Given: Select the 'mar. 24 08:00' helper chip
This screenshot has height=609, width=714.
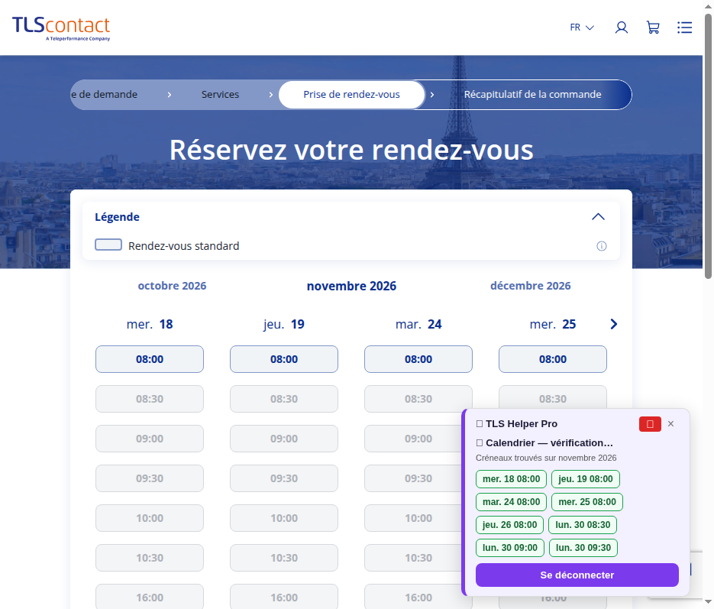Looking at the screenshot, I should point(511,502).
